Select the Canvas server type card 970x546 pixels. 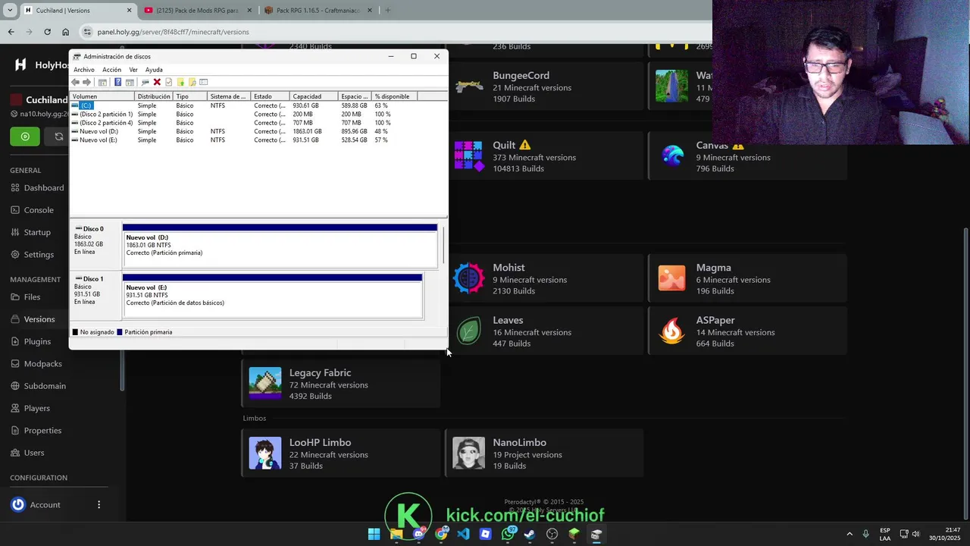(x=747, y=155)
